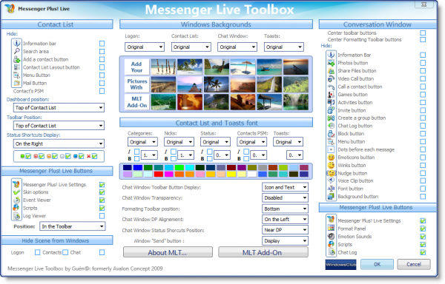
Task: Open Categories font dropdown
Action: coord(142,142)
